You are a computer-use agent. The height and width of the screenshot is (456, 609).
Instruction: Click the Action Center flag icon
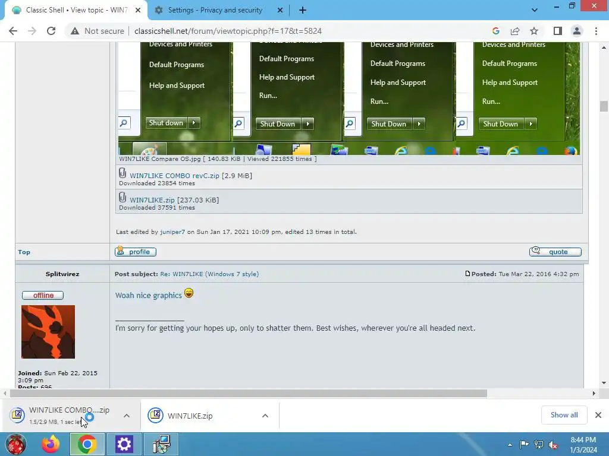(x=524, y=445)
